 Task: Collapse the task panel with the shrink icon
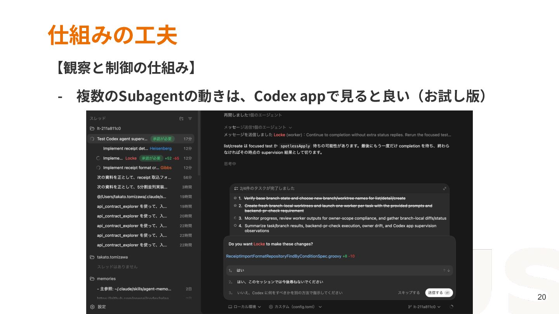coord(444,188)
